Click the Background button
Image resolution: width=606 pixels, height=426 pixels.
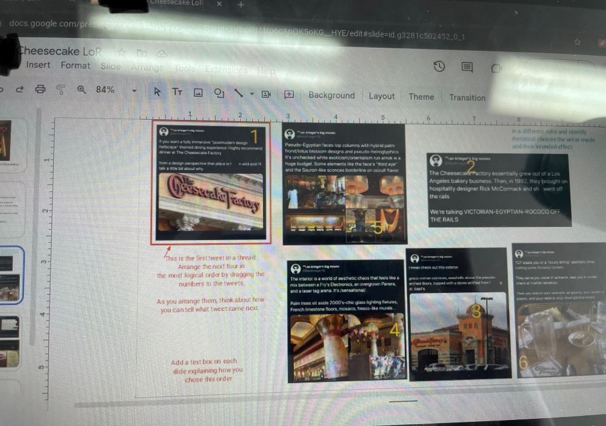331,96
